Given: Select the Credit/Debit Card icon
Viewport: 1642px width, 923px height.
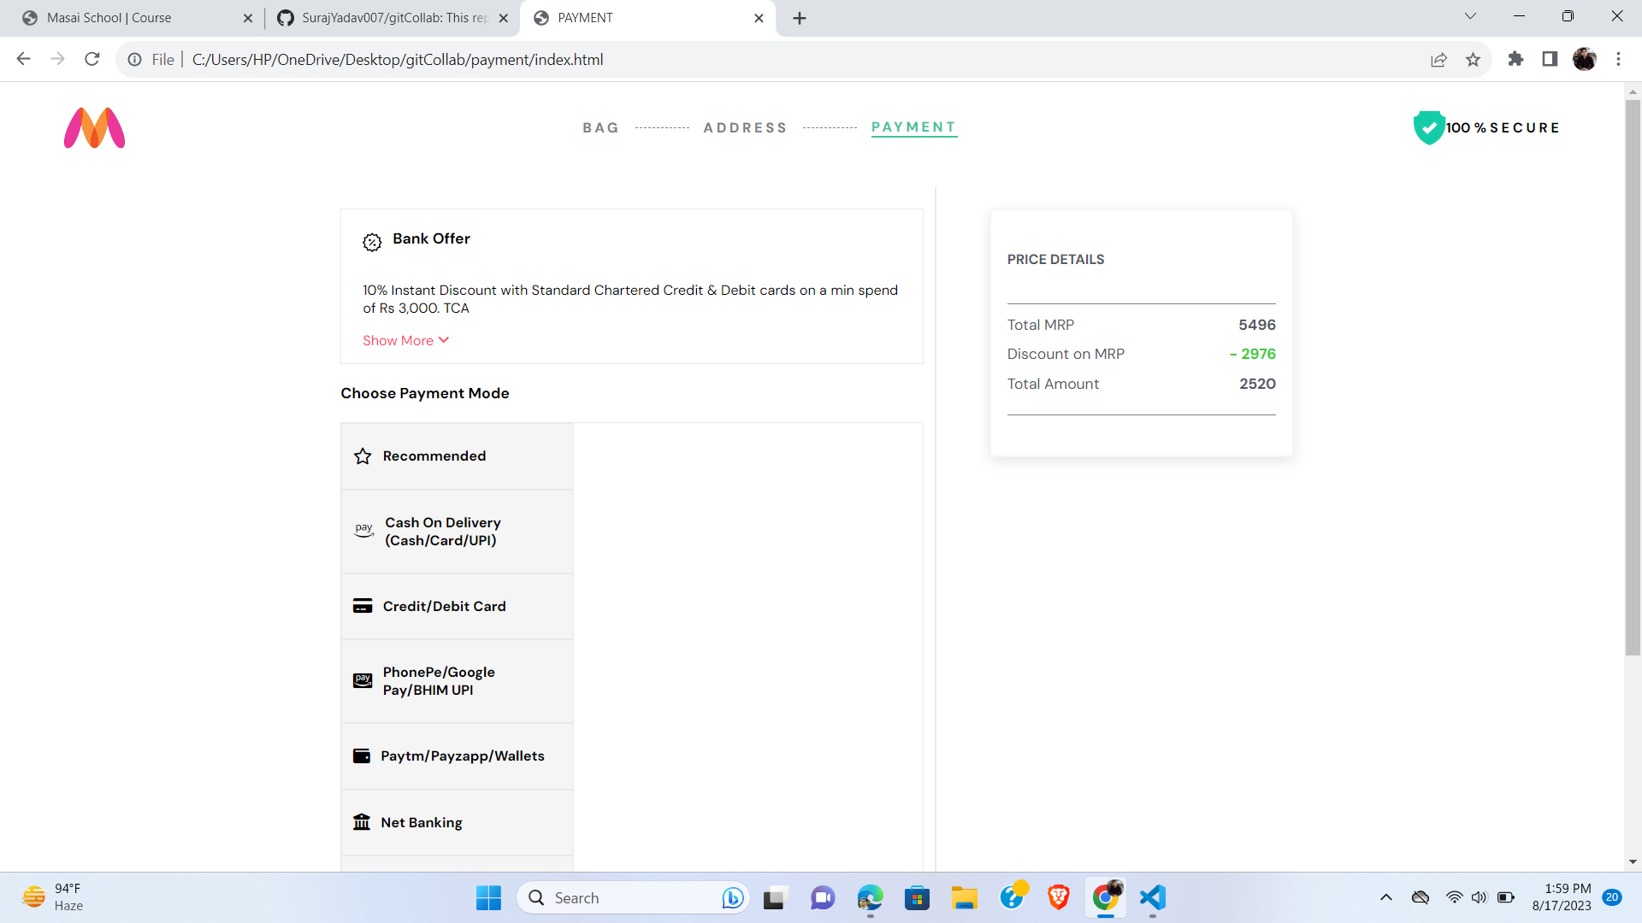Looking at the screenshot, I should point(363,605).
